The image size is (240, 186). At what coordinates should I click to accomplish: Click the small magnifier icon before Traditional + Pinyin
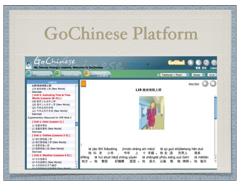tap(158, 75)
